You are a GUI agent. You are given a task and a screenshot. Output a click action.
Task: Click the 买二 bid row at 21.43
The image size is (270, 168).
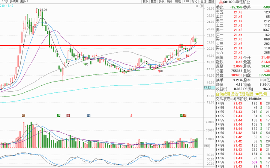243,39
